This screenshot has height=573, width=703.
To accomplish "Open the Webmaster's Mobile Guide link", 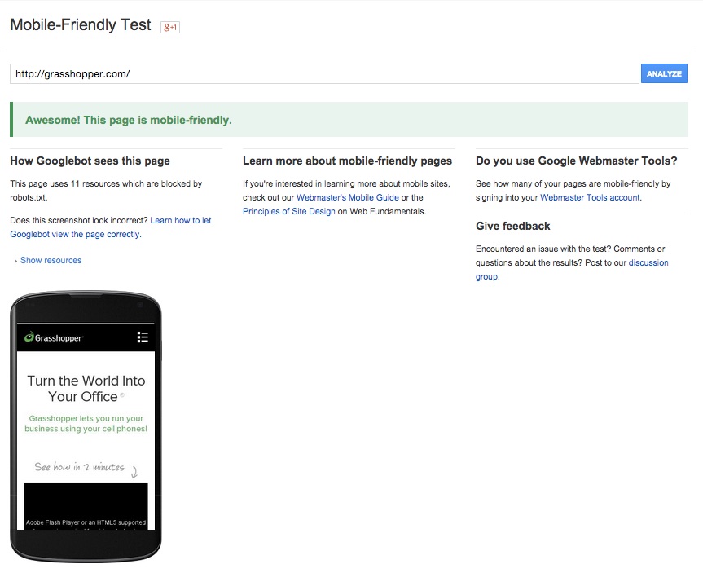I will [x=347, y=198].
